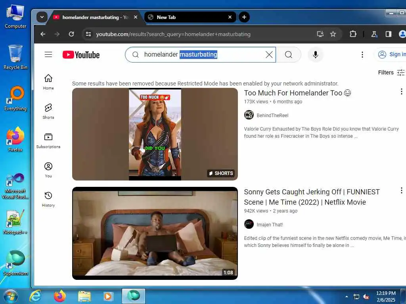Switch to the New Tab browser tab
The image size is (406, 304).
190,17
